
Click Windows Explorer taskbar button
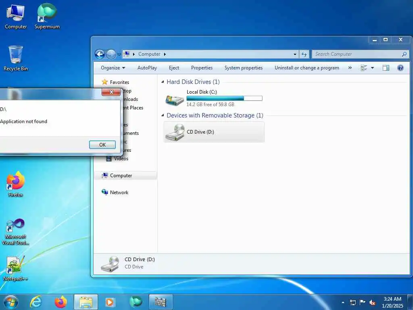pyautogui.click(x=86, y=302)
